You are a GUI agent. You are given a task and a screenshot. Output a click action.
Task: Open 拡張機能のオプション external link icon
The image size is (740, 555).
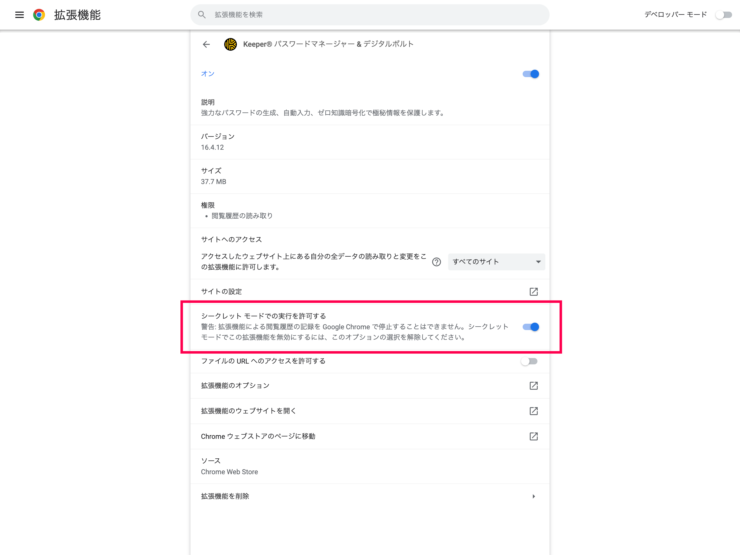(x=533, y=386)
